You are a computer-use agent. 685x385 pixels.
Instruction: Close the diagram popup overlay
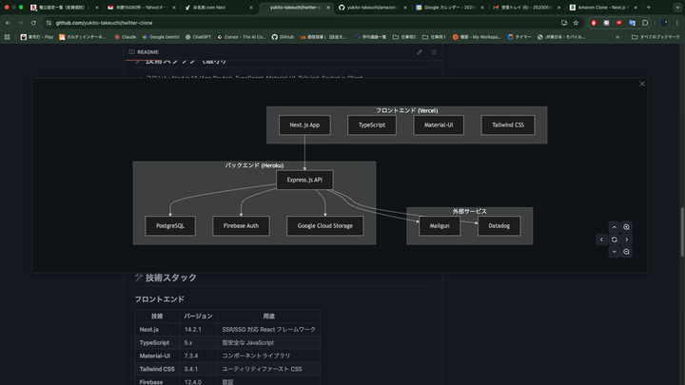click(642, 84)
